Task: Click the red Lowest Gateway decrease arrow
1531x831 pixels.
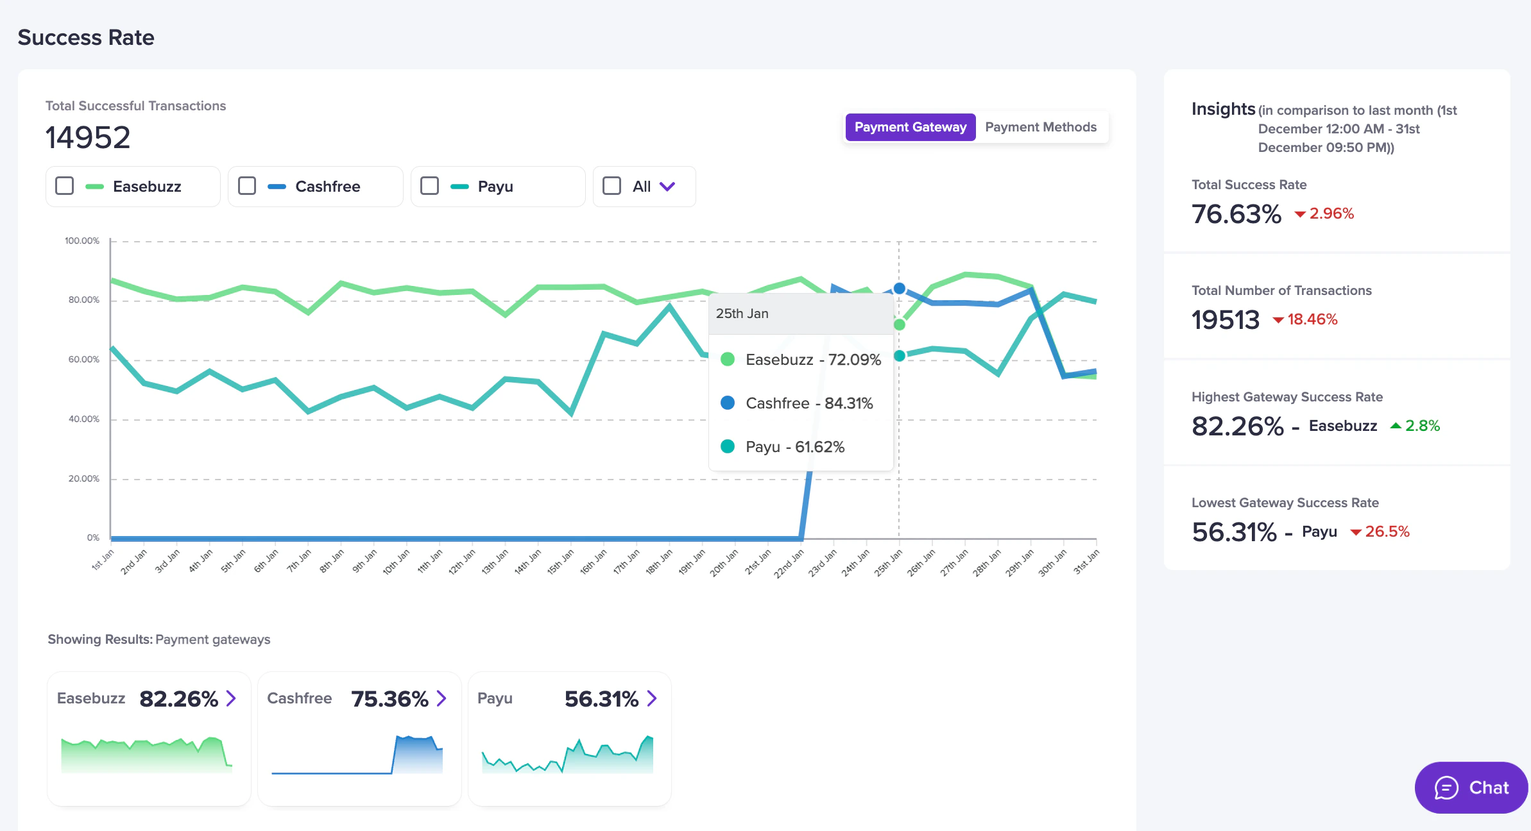Action: (x=1355, y=532)
